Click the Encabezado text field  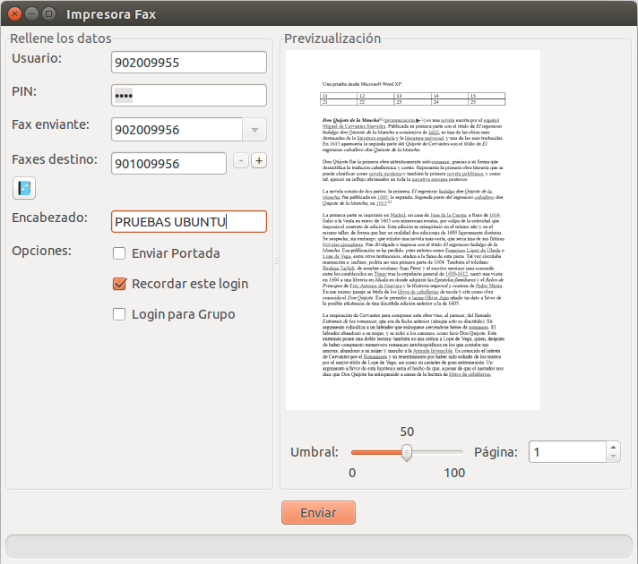pyautogui.click(x=189, y=221)
